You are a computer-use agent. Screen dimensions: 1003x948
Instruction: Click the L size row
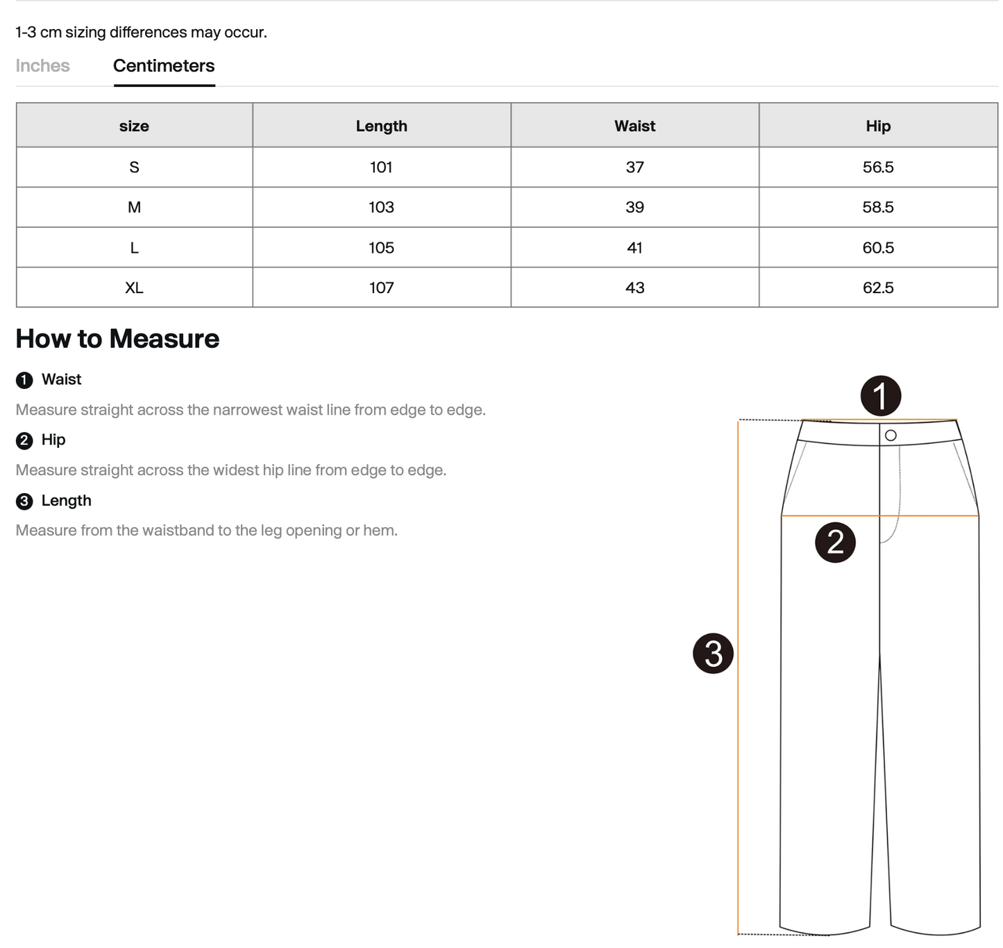(135, 247)
